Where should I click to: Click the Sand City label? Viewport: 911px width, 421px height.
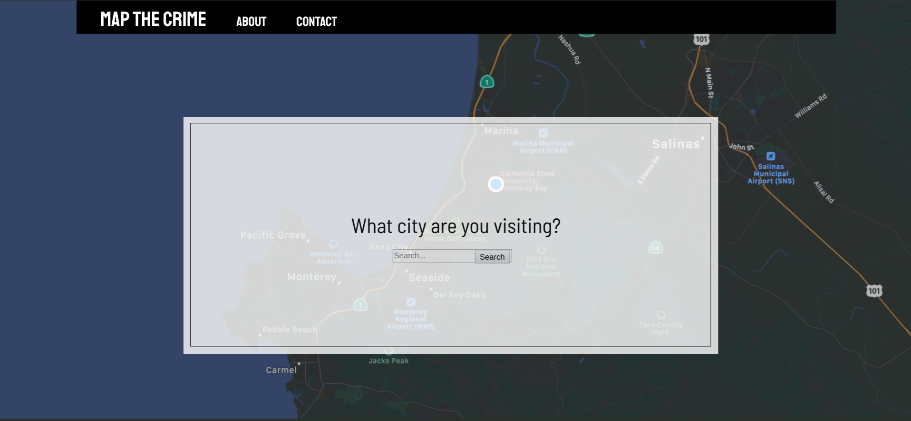coord(389,247)
